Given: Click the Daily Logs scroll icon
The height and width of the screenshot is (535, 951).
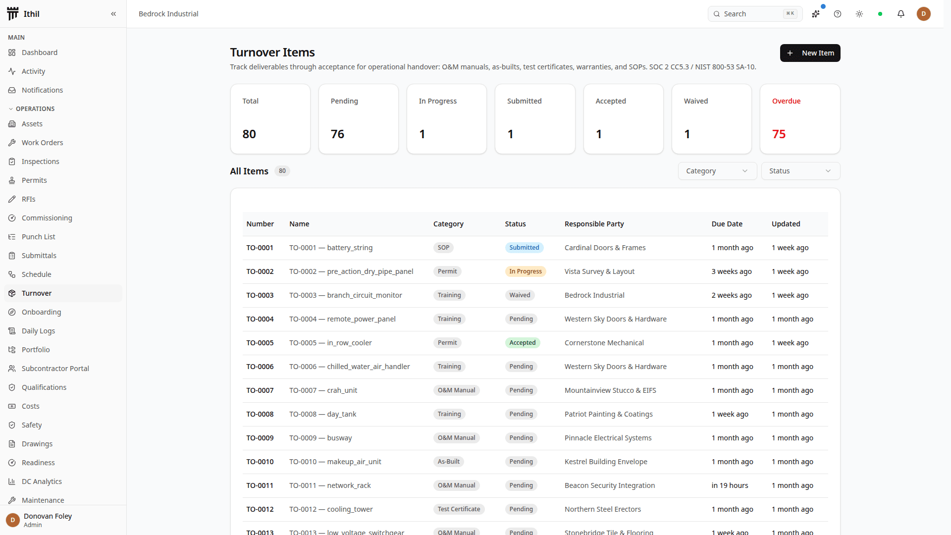Looking at the screenshot, I should (12, 331).
